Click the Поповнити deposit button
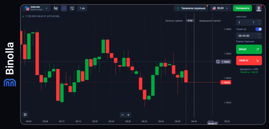The image size is (269, 129). (x=242, y=8)
